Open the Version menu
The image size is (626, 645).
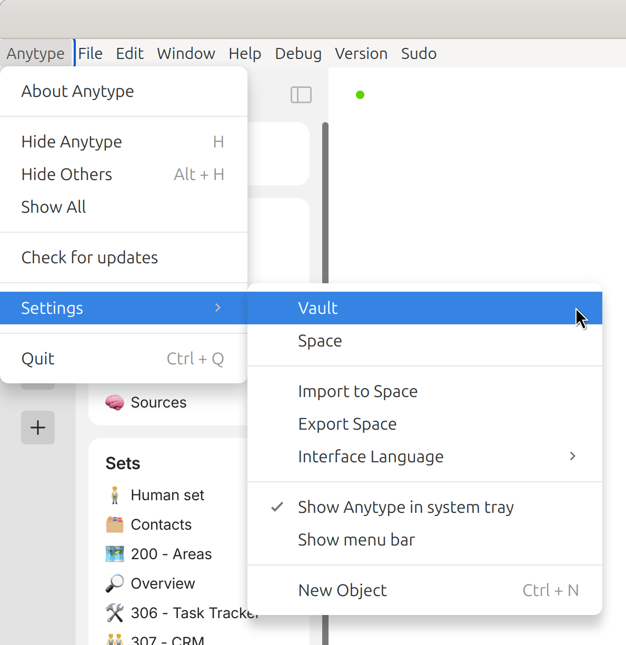pyautogui.click(x=361, y=53)
